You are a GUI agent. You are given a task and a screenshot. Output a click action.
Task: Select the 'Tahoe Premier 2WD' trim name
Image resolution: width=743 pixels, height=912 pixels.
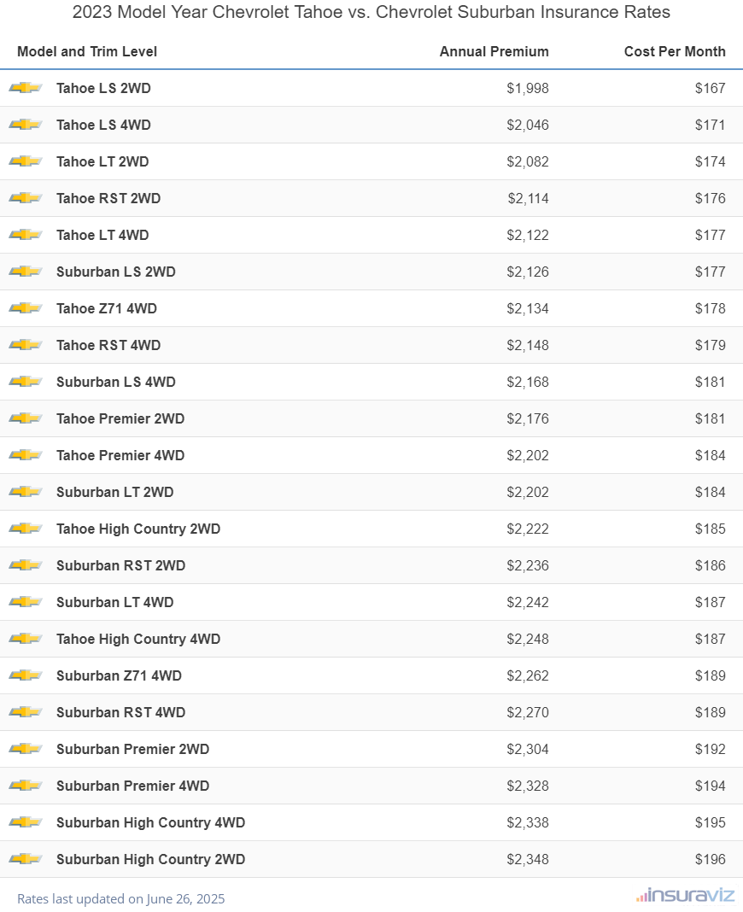120,418
